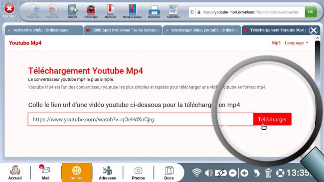Click text 'Le convertisseur youtube mp4 le plus simple.'

point(71,79)
